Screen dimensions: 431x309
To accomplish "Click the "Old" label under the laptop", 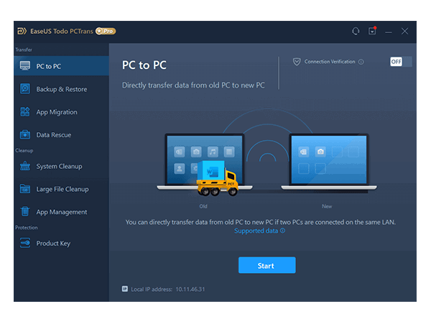I will click(x=203, y=206).
